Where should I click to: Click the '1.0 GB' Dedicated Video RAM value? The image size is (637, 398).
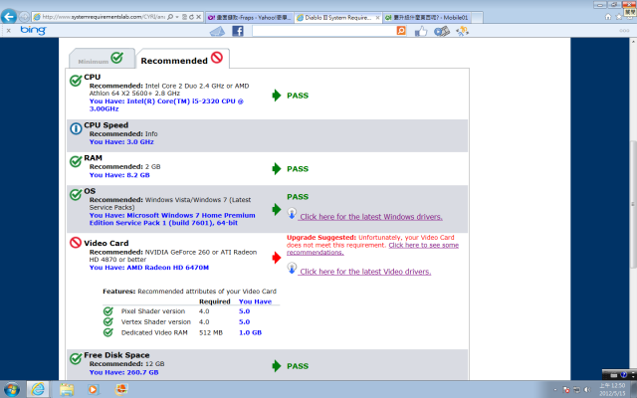point(250,332)
